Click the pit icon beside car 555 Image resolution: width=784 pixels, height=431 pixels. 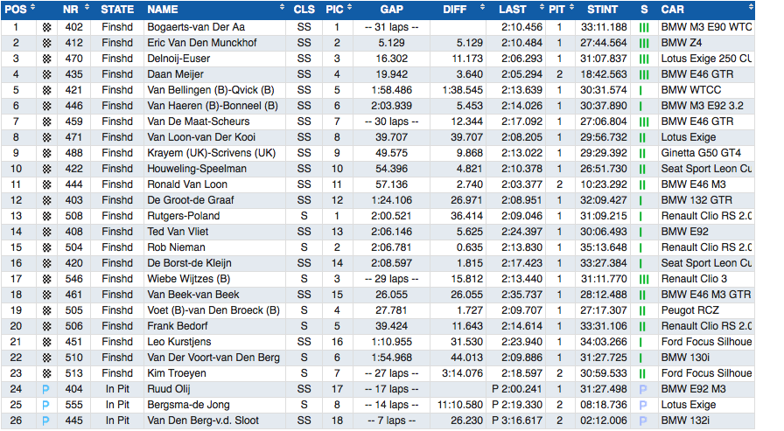click(46, 405)
